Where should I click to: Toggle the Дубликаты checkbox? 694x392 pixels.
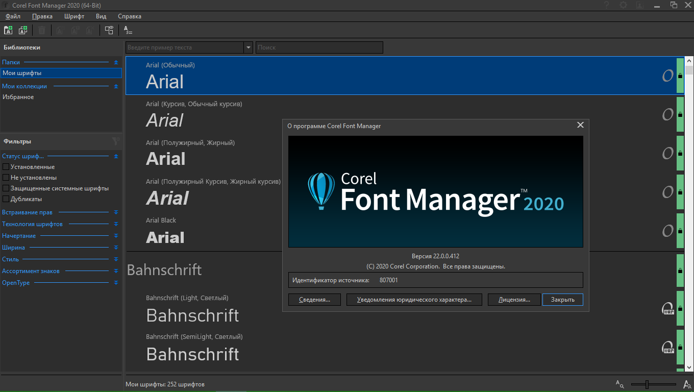tap(6, 199)
